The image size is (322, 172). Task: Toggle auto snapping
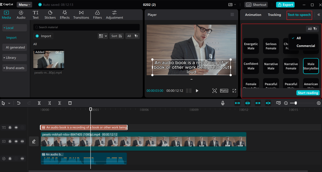(x=248, y=103)
